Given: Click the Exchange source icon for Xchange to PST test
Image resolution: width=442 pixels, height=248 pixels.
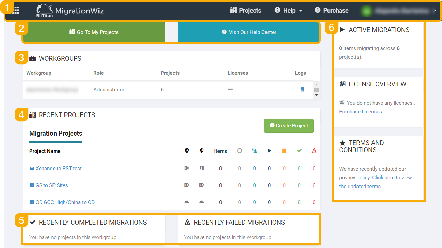Looking at the screenshot, I should click(187, 168).
